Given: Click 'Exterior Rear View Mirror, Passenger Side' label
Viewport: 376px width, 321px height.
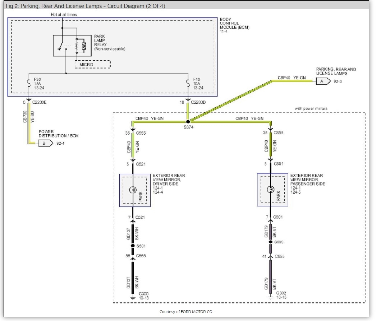Looking at the screenshot, I should [x=308, y=184].
